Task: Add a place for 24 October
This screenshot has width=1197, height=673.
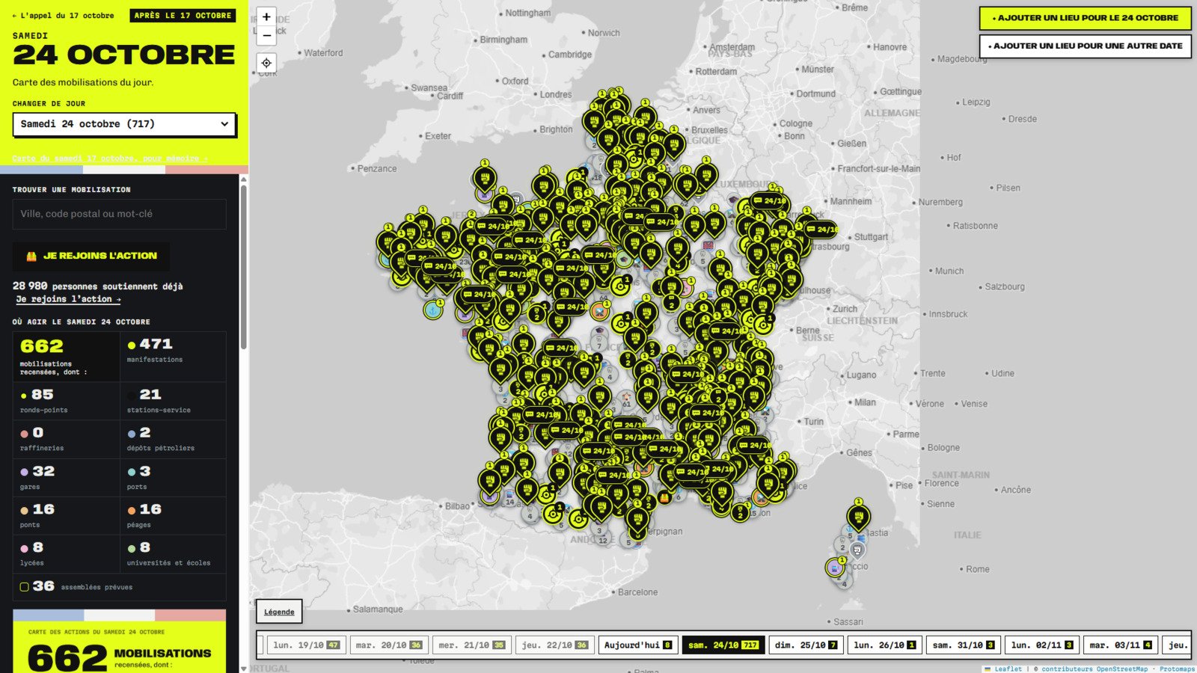Action: [x=1085, y=18]
